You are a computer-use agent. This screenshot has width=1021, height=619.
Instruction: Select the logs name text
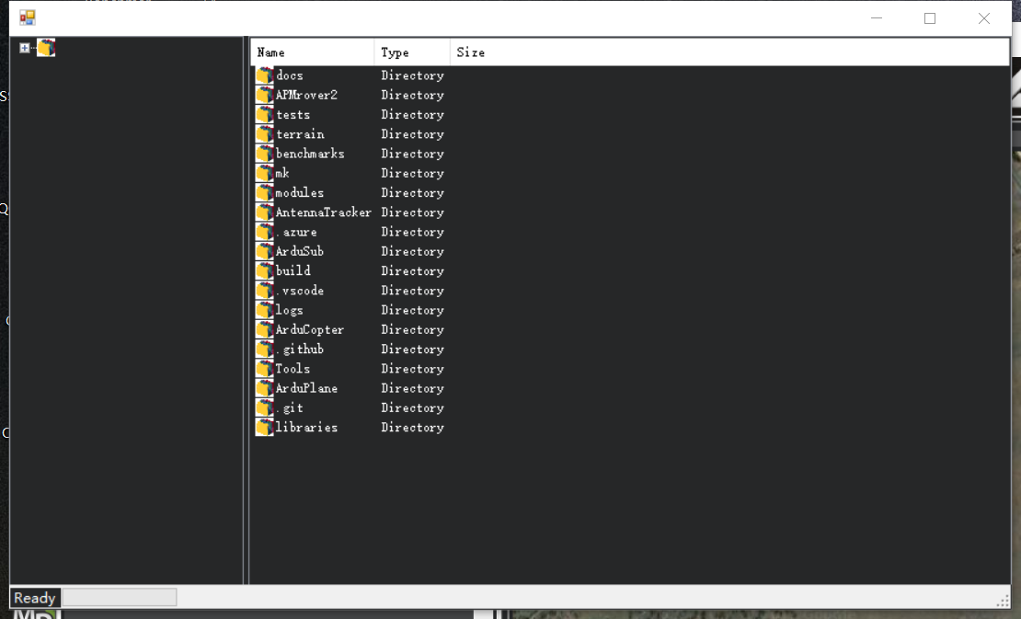(289, 310)
